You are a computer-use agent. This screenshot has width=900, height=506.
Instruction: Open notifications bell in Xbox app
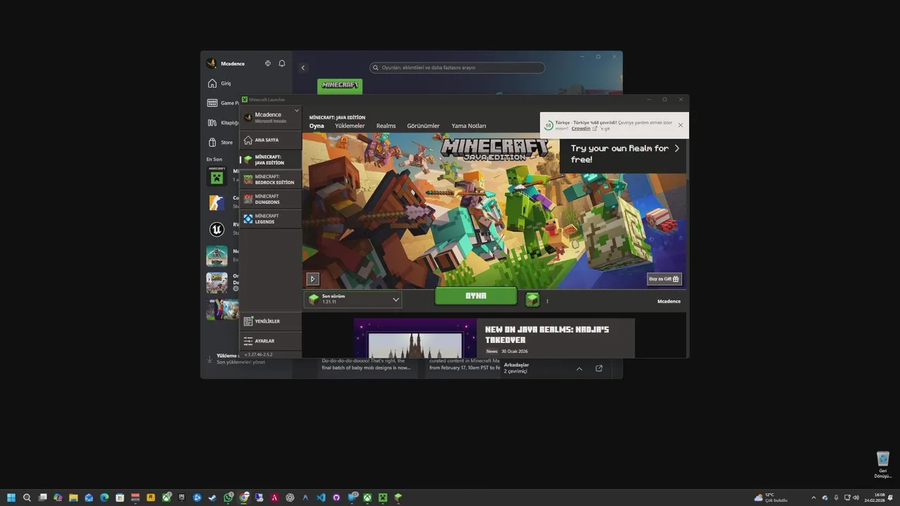pos(282,63)
